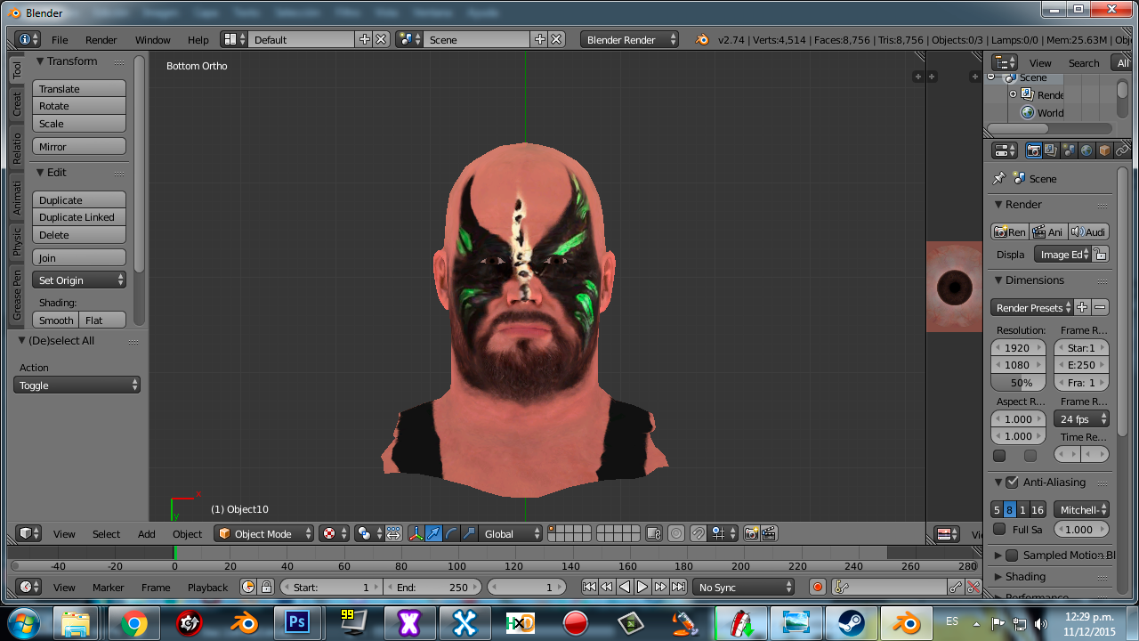Enable the Full Sample checkbox
This screenshot has width=1139, height=641.
click(x=999, y=529)
